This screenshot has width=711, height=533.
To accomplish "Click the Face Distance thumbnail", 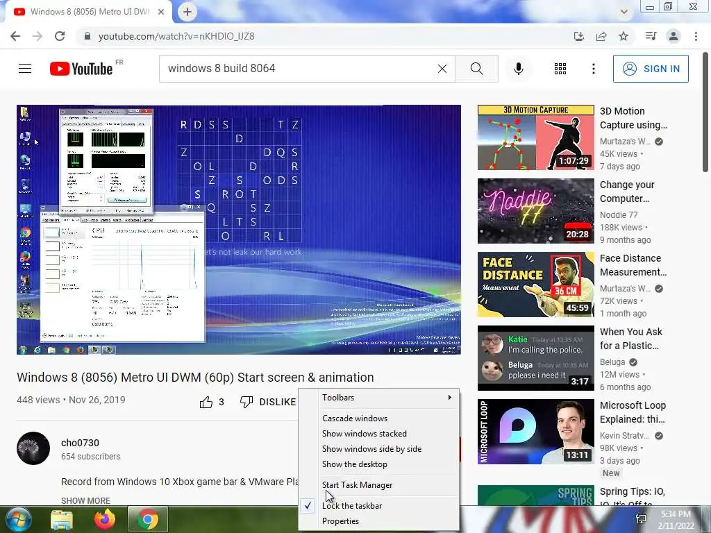I will tap(535, 284).
